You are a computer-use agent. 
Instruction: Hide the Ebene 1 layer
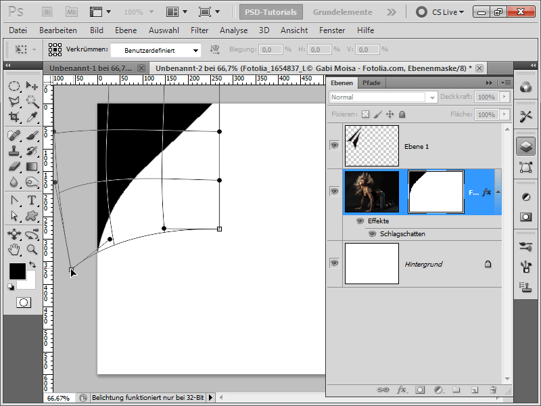pos(334,145)
